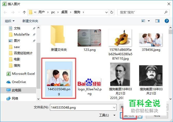173x122 pixels.
Task: Expand the address bar history dropdown
Action: [x=107, y=12]
